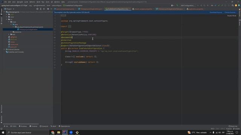Screen dimensions: 241x135
Task: Click the Windows taskbar search box
Action: (27, 132)
